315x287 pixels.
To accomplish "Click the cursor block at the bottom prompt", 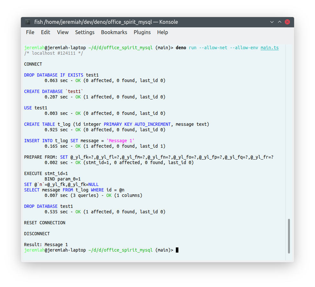I will (x=177, y=250).
